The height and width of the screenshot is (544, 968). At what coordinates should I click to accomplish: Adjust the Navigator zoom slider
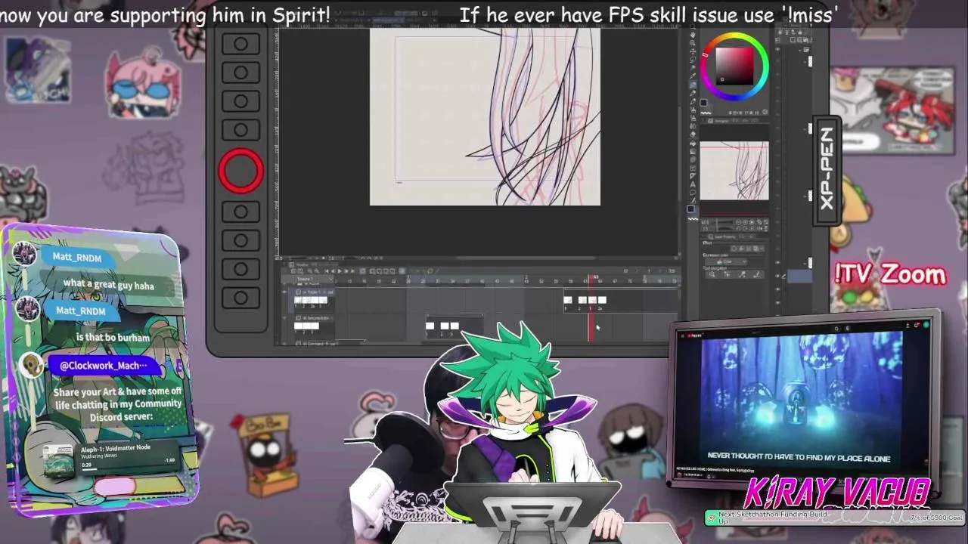click(x=725, y=222)
